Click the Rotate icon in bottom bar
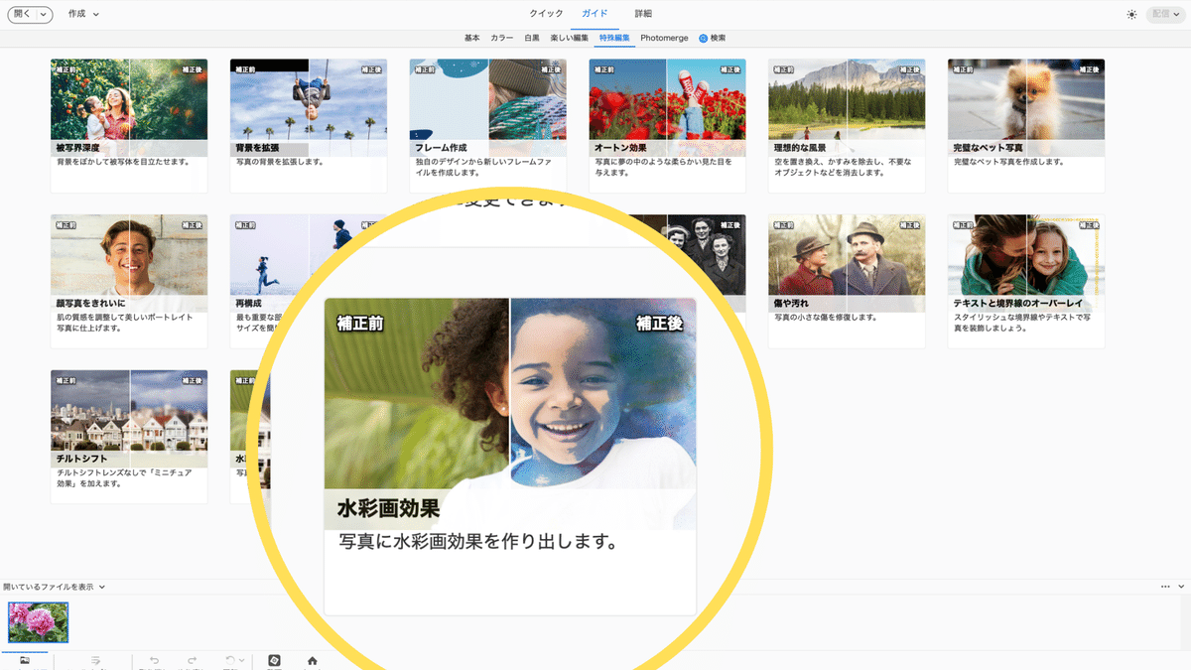Viewport: 1191px width, 670px height. [229, 660]
